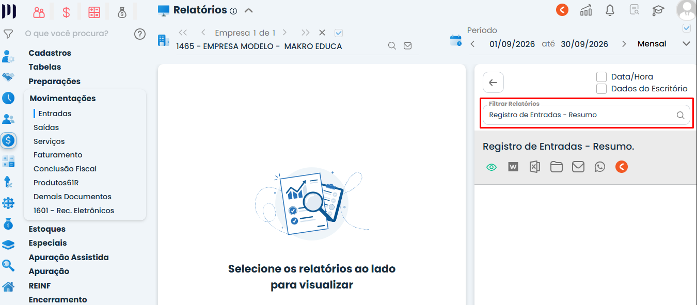Viewport: 697px width, 305px height.
Task: Open the clock sidebar icon
Action: coord(8,98)
